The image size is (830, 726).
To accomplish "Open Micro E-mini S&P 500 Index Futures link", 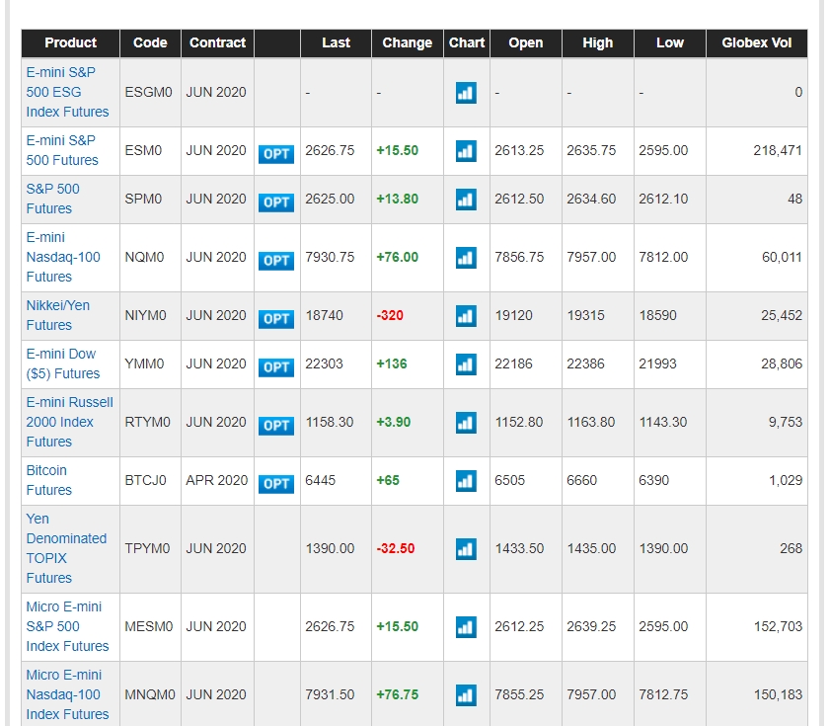I will point(68,626).
